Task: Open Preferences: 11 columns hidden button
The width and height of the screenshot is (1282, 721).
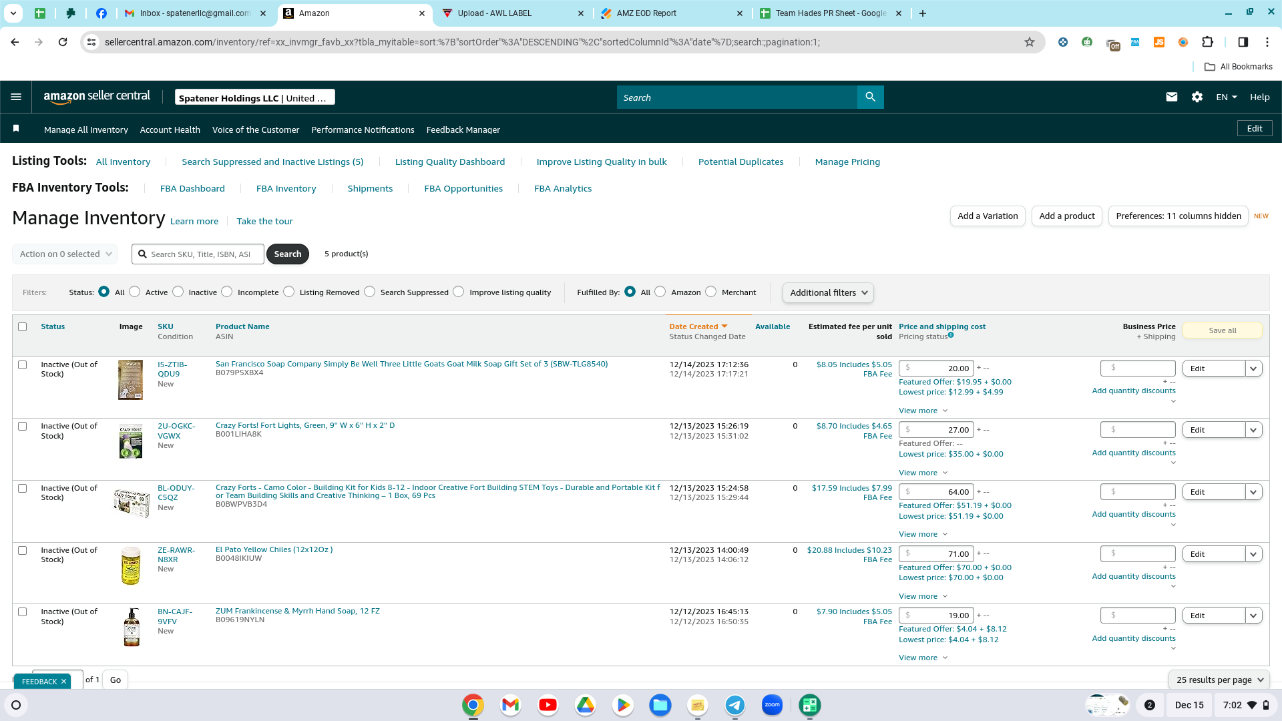Action: click(x=1179, y=216)
